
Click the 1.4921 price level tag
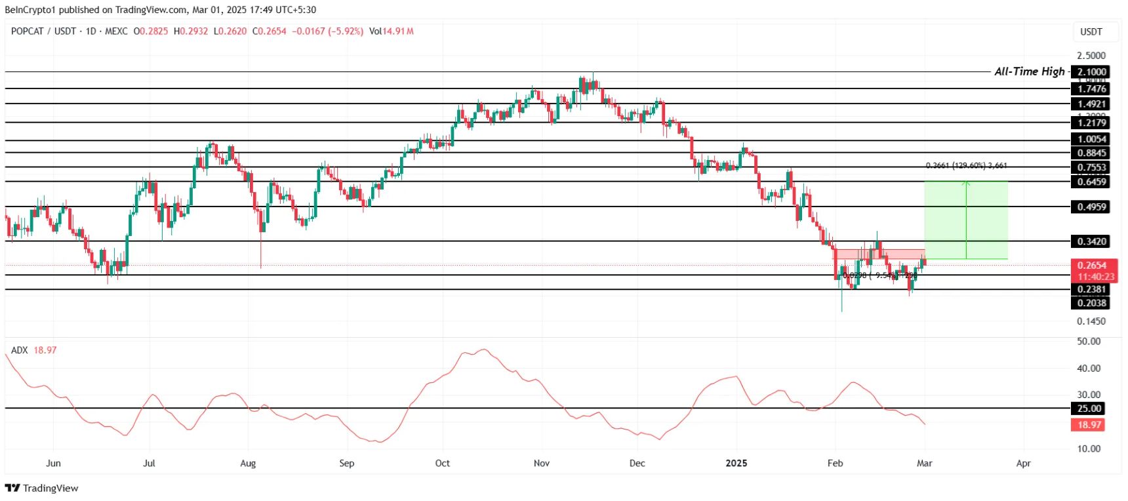[x=1092, y=104]
